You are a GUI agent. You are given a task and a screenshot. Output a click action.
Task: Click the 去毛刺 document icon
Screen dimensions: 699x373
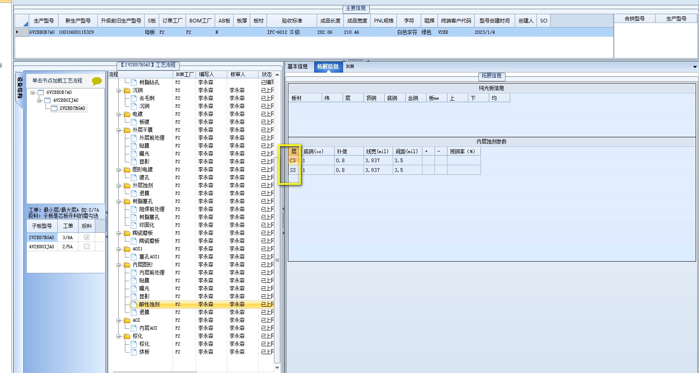click(134, 98)
